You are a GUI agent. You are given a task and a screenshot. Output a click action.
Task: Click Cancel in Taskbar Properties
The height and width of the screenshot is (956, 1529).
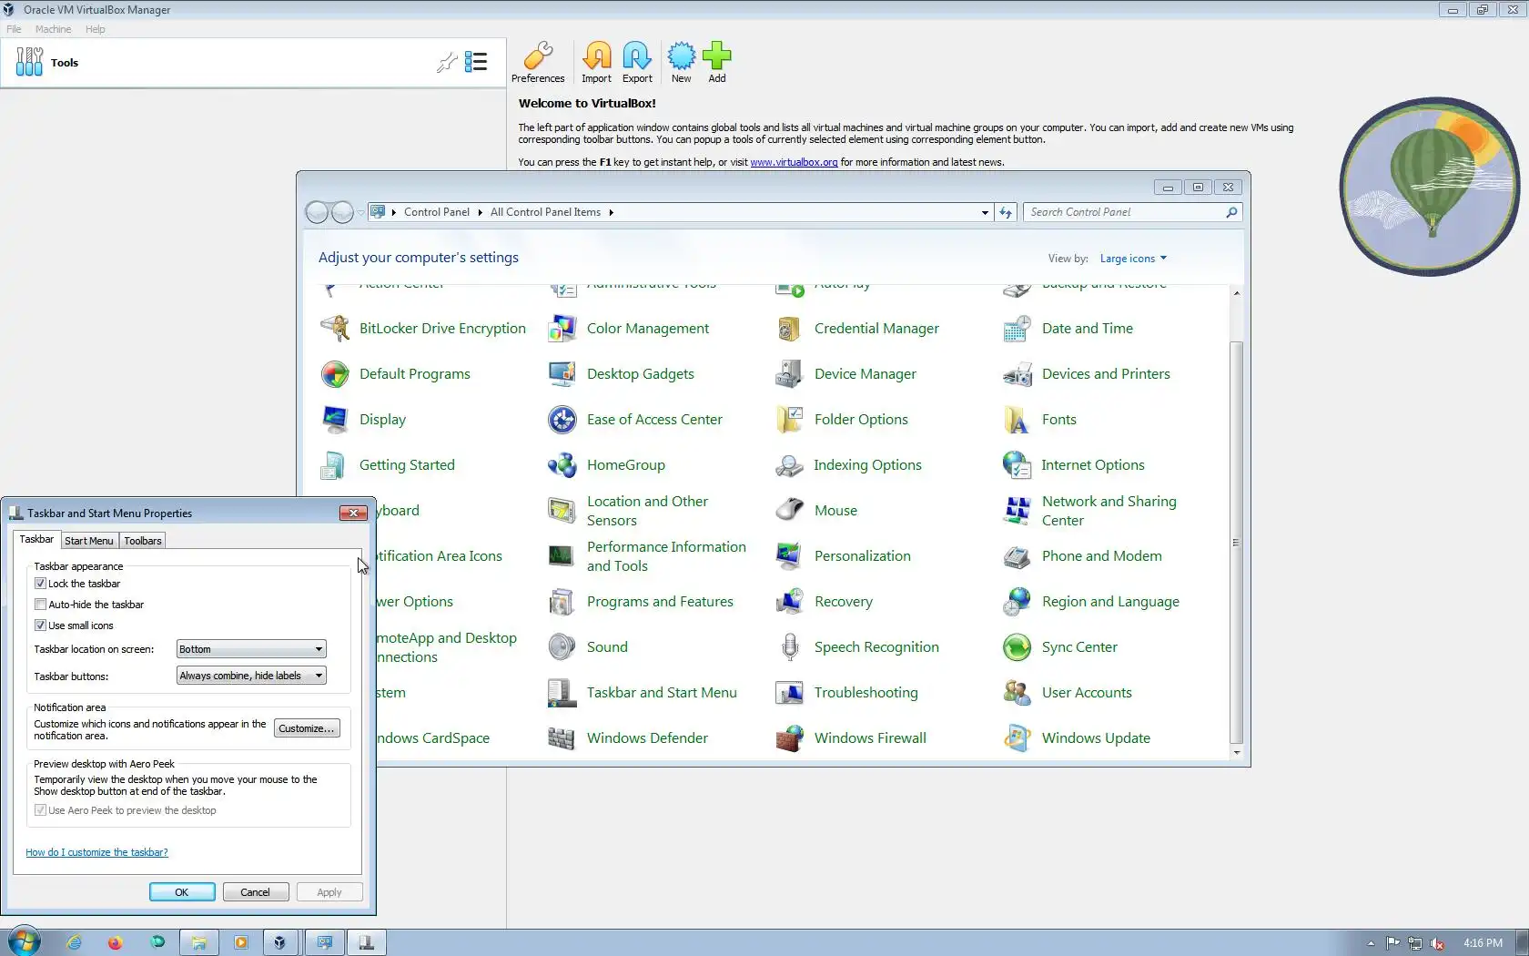point(256,892)
